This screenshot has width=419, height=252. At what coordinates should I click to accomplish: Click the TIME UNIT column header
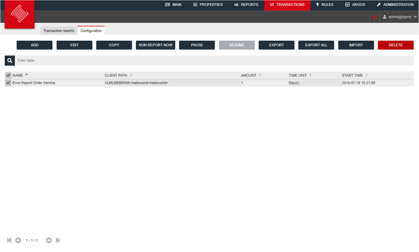[298, 76]
